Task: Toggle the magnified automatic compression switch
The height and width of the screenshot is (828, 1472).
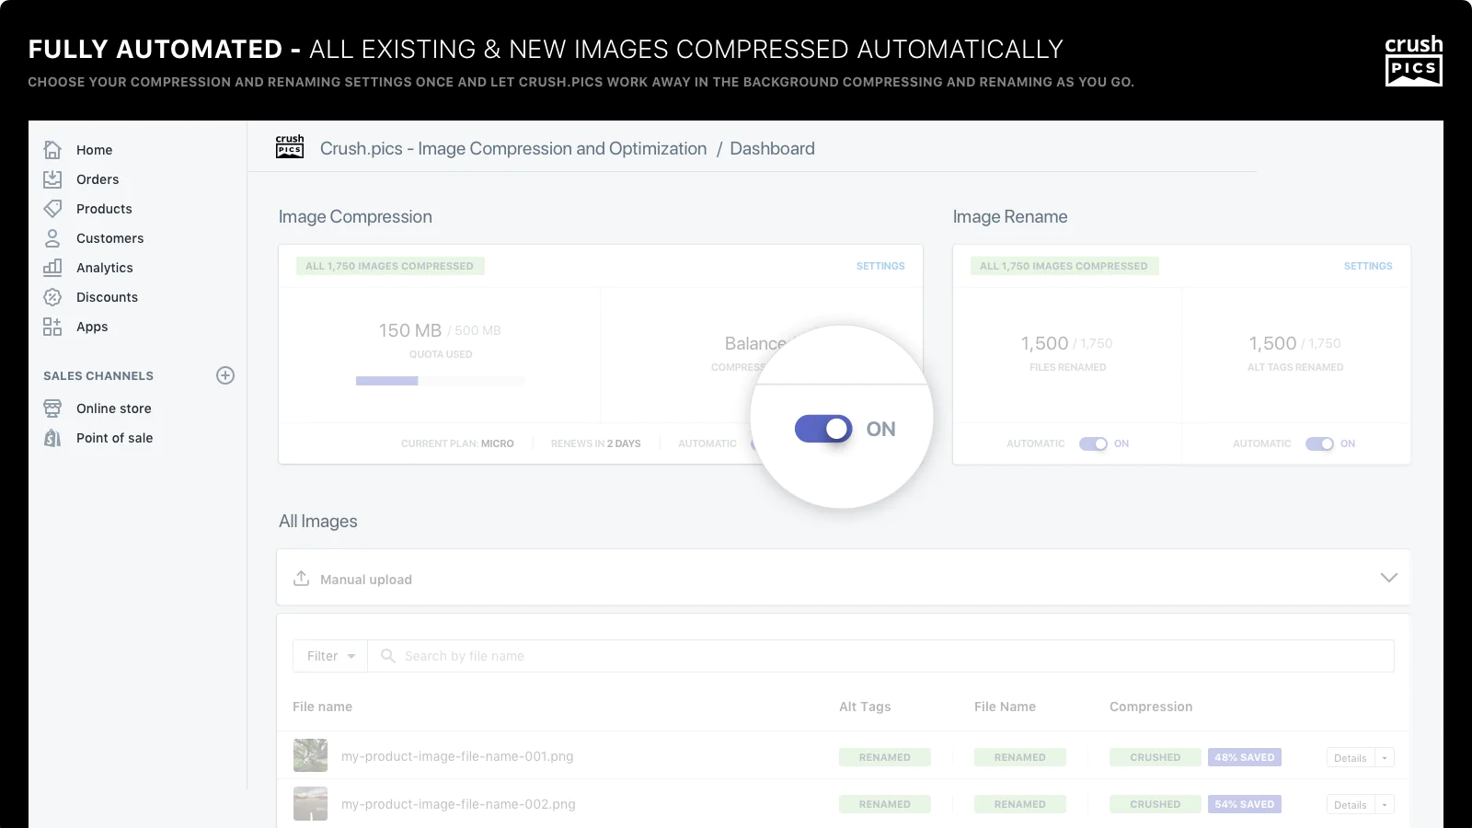Action: [823, 429]
